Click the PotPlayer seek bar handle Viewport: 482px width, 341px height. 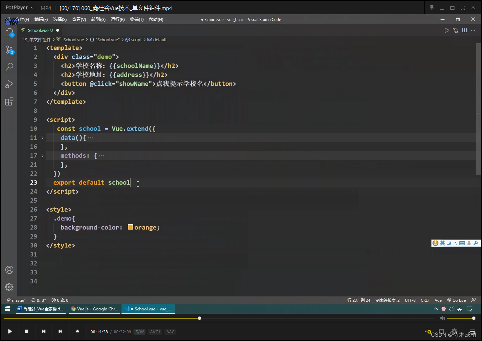199,318
